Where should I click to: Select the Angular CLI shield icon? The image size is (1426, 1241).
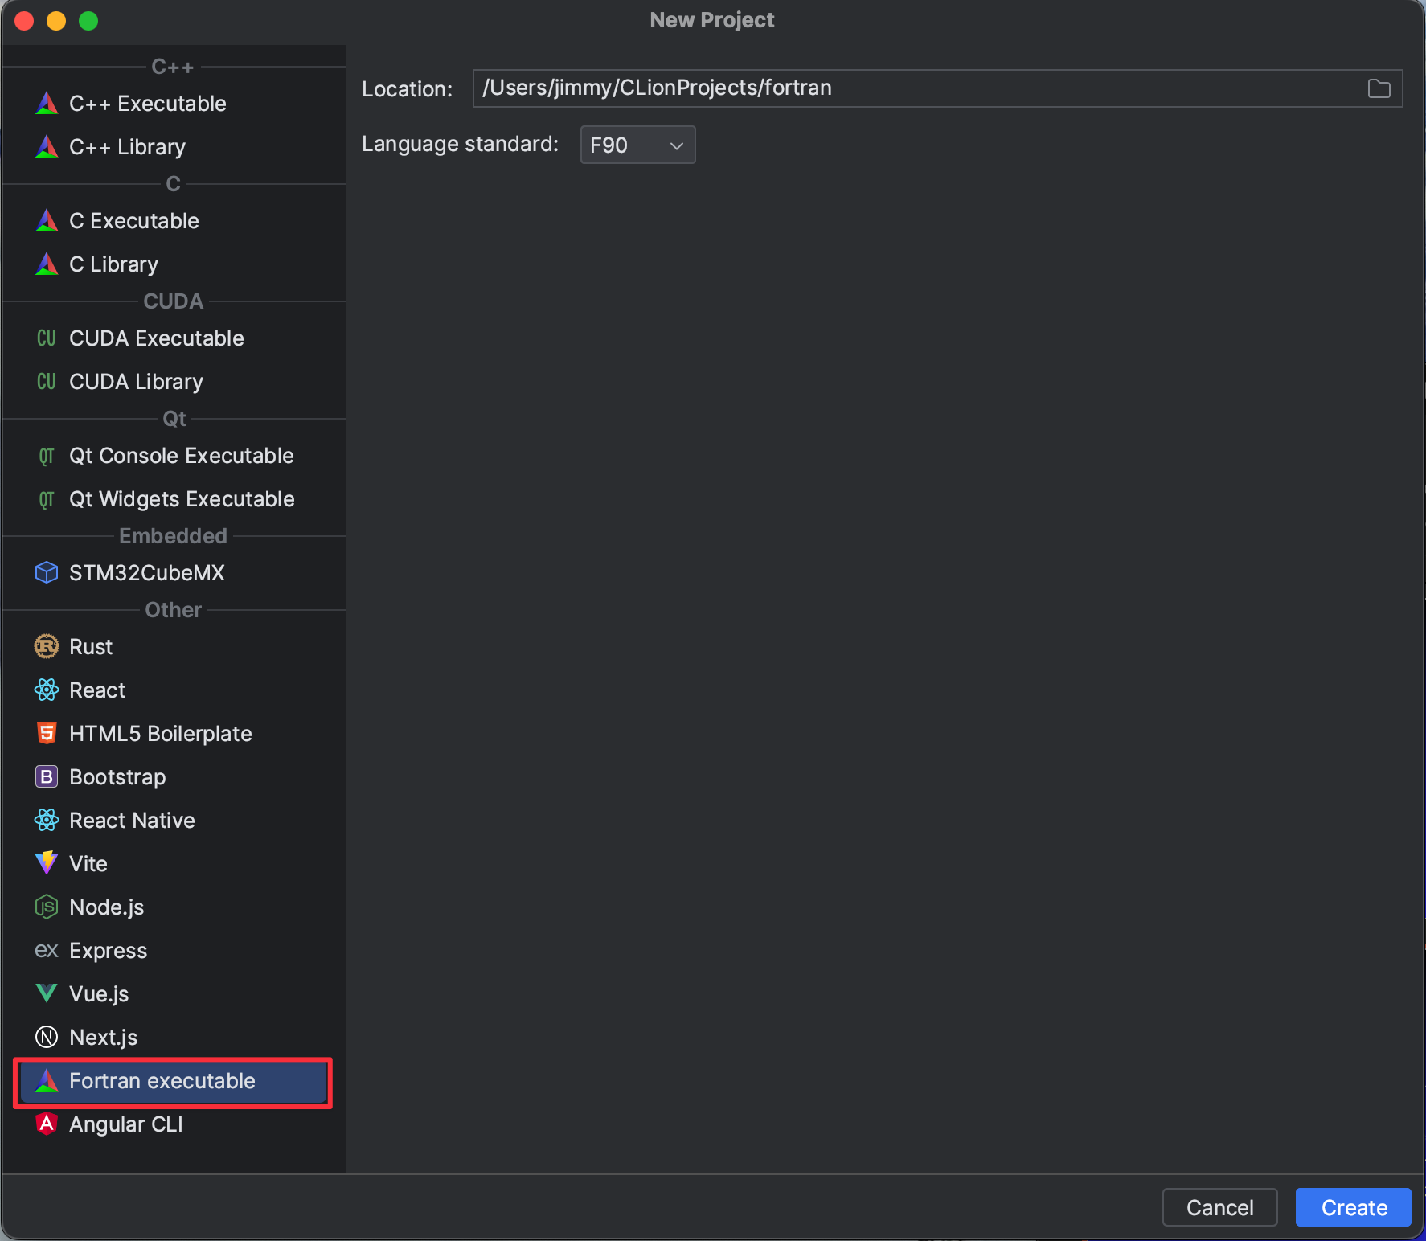point(47,1124)
